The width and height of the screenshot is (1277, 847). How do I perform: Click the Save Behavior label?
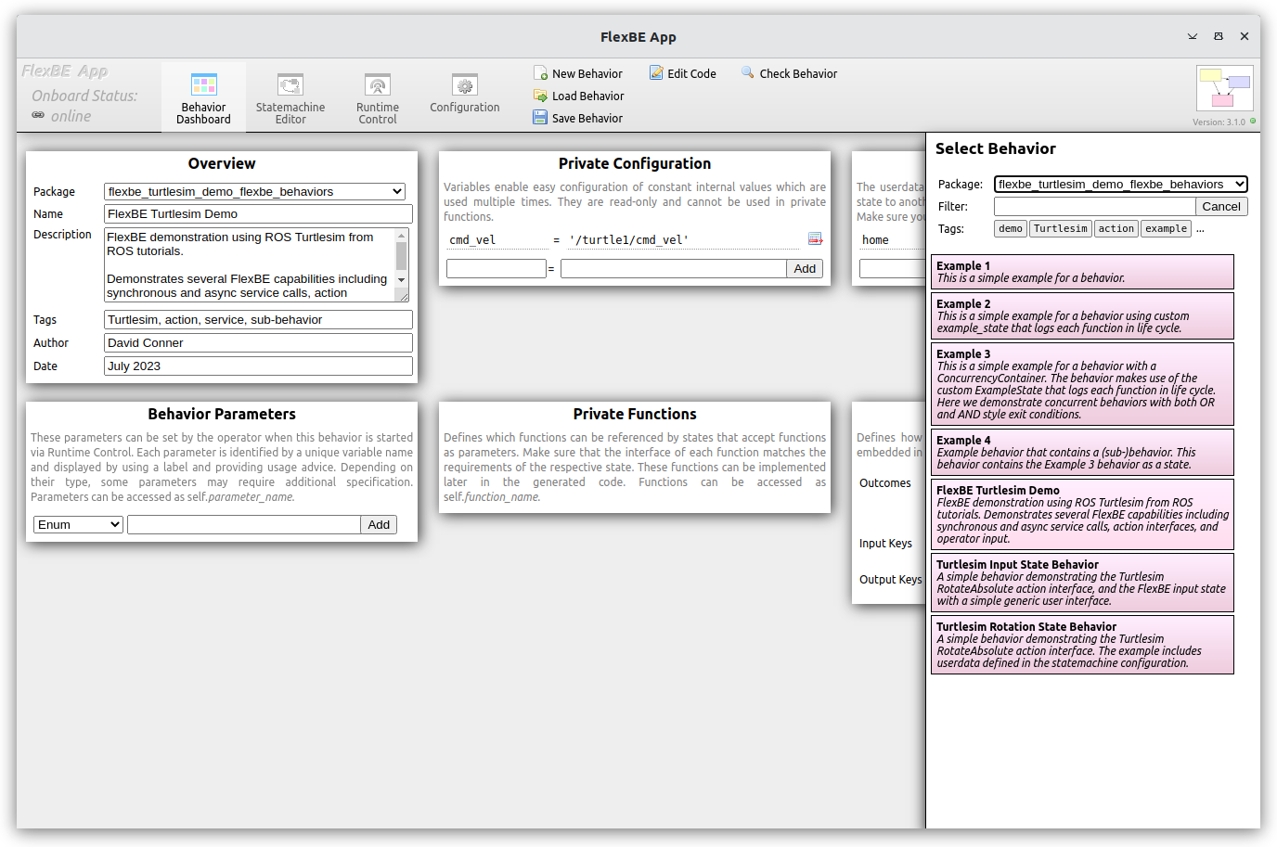pos(587,119)
